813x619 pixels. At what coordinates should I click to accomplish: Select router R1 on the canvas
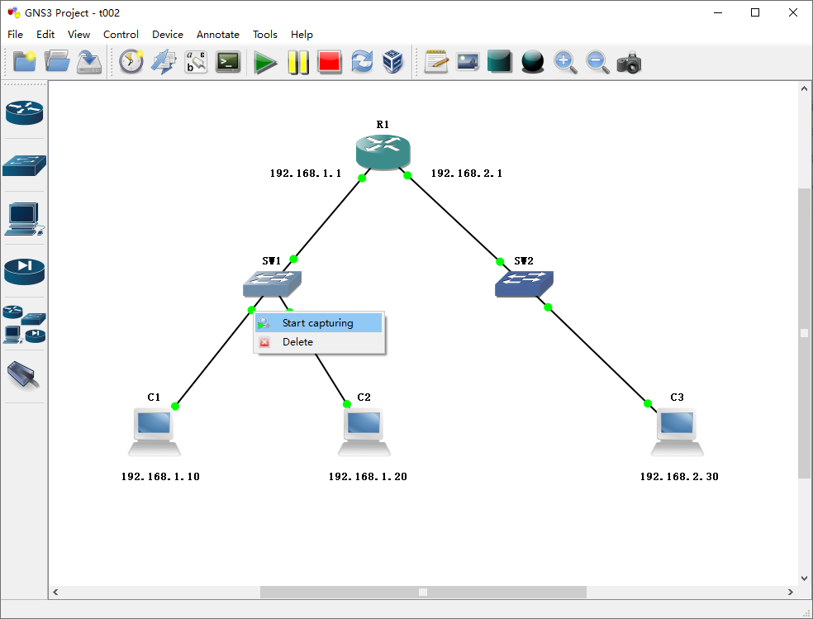click(383, 152)
